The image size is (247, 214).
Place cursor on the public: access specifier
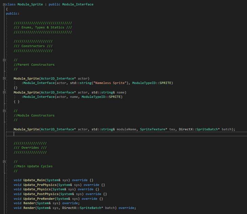13,14
